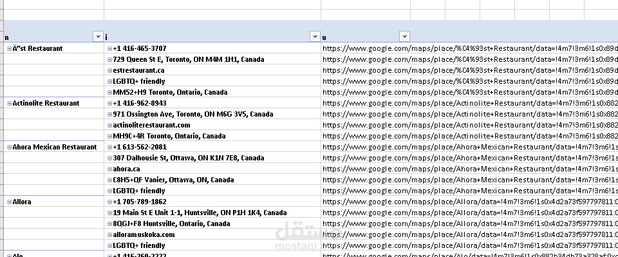Viewport: 618px width, 257px height.
Task: Collapse the +1 416-962-8943 item
Action: click(x=110, y=103)
